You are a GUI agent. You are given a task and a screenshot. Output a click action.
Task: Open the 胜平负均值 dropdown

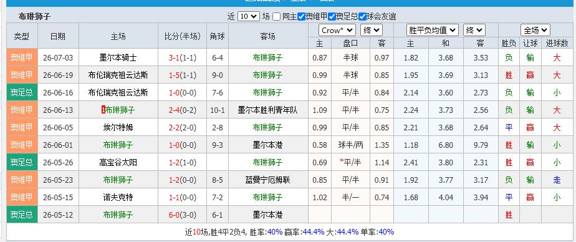pos(433,30)
